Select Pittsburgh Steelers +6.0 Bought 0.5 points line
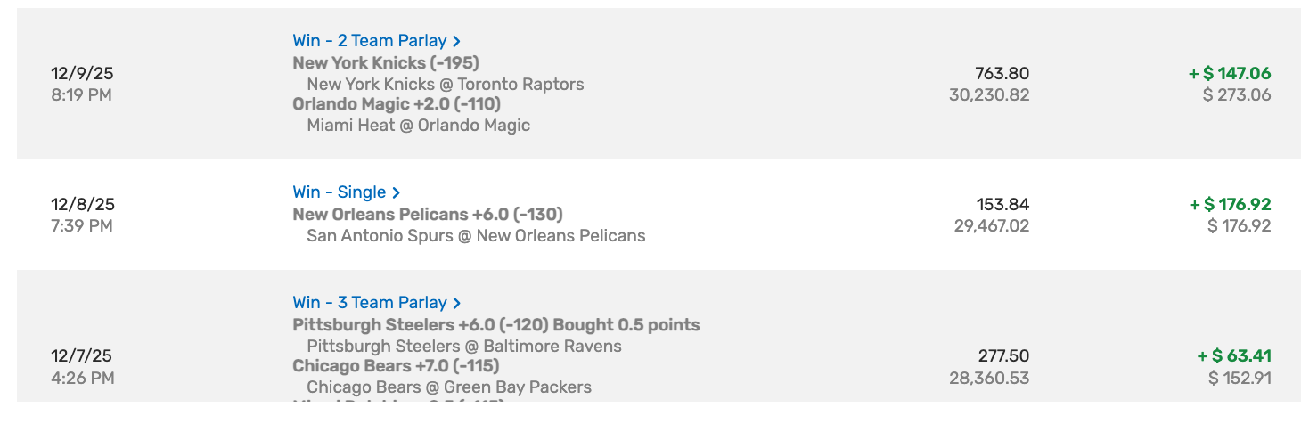 495,325
